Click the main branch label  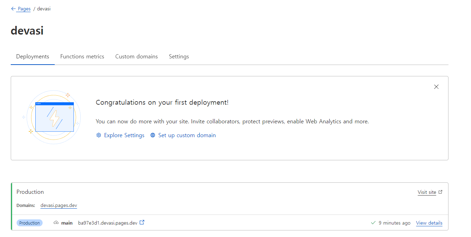67,223
